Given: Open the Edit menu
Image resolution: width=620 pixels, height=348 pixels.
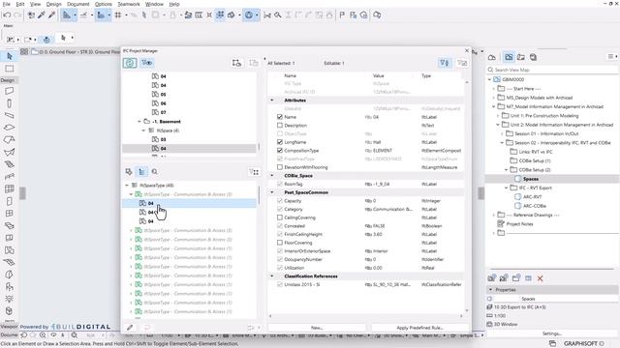Looking at the screenshot, I should 20,4.
